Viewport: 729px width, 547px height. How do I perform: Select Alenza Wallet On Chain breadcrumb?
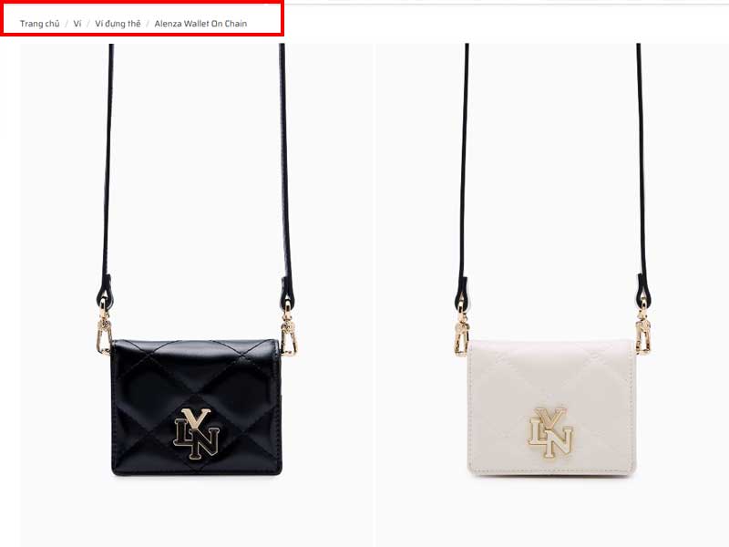click(200, 24)
